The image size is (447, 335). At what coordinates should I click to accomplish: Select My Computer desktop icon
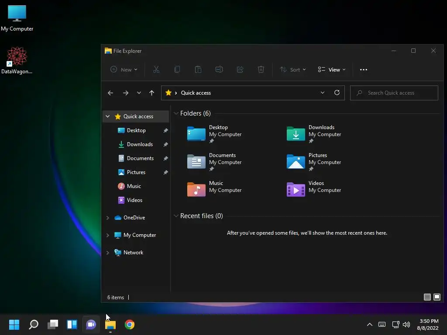(17, 18)
